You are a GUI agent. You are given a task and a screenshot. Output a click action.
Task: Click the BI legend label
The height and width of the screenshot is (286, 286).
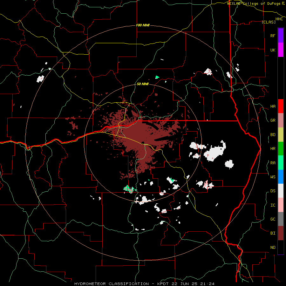point(273,233)
